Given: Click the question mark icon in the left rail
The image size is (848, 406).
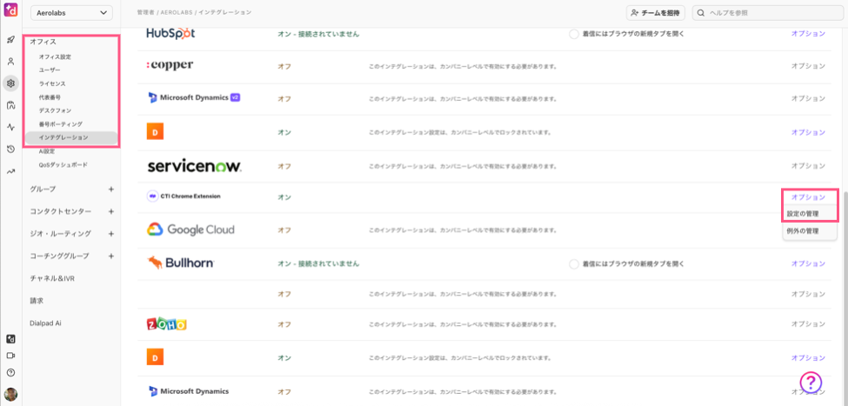Looking at the screenshot, I should 10,372.
